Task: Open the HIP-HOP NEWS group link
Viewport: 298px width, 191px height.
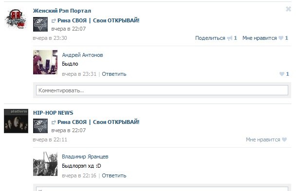Action: pos(53,113)
